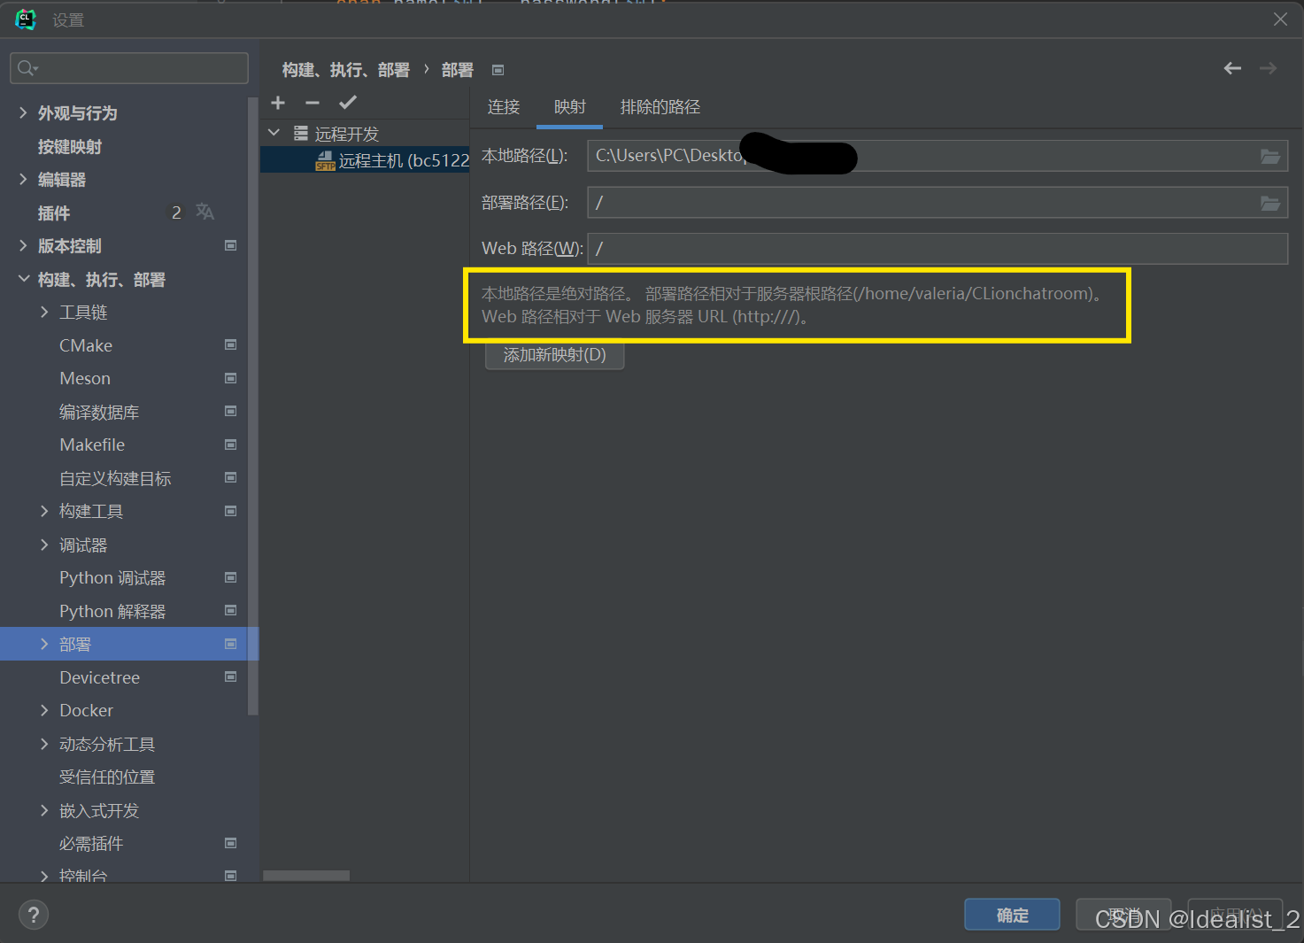This screenshot has height=943, width=1304.
Task: Click the plugins language translate icon
Action: [x=205, y=212]
